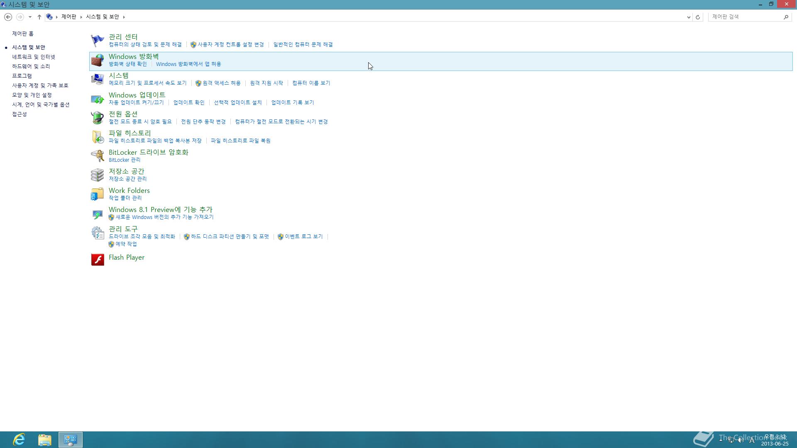Open 모양 및 개인 설정 category
Screen dimensions: 797x448
click(32, 95)
